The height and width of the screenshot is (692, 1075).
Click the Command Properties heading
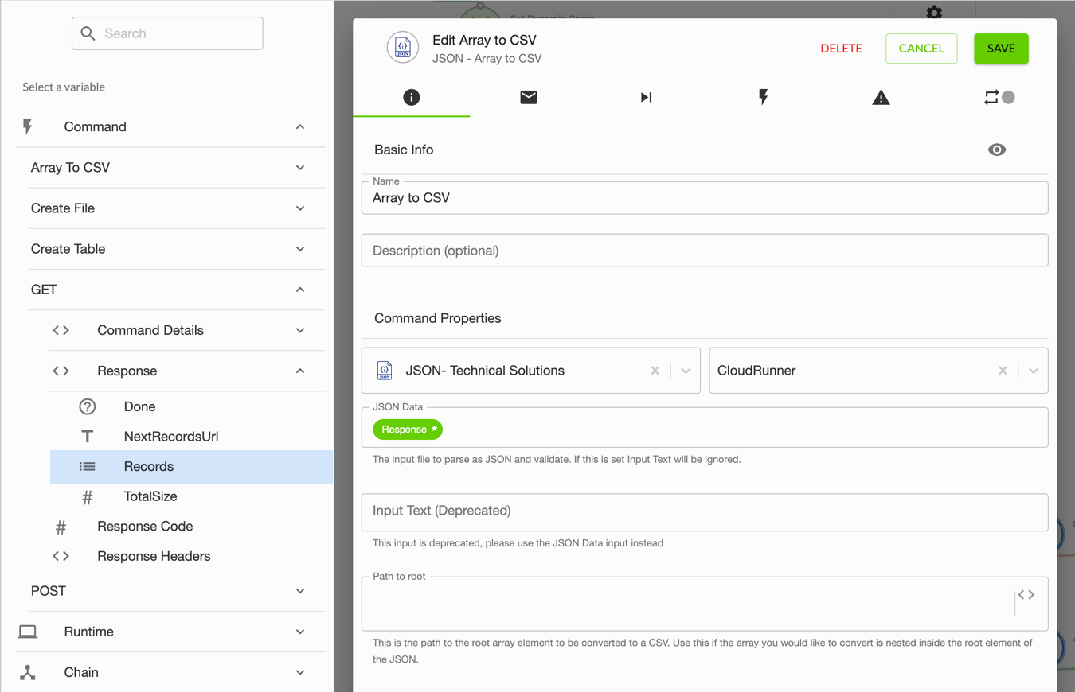(438, 318)
